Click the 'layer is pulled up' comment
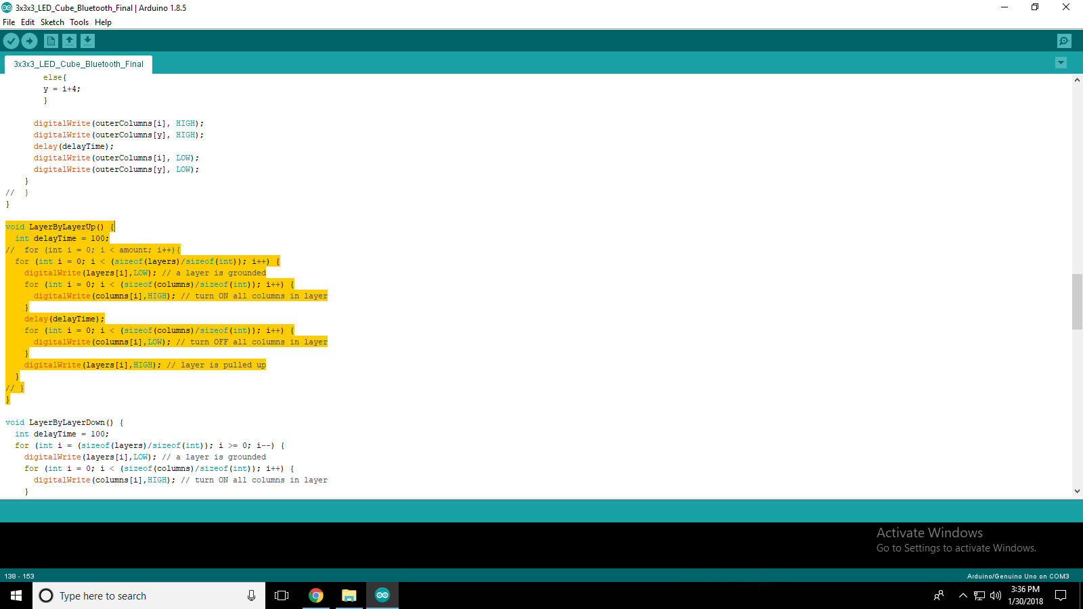The image size is (1083, 609). (217, 365)
